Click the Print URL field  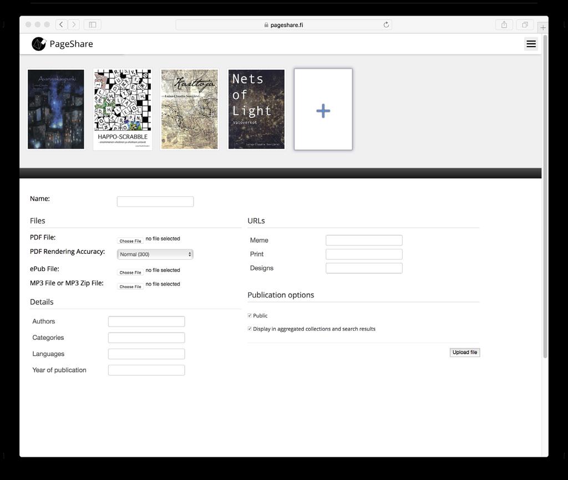[x=364, y=254]
